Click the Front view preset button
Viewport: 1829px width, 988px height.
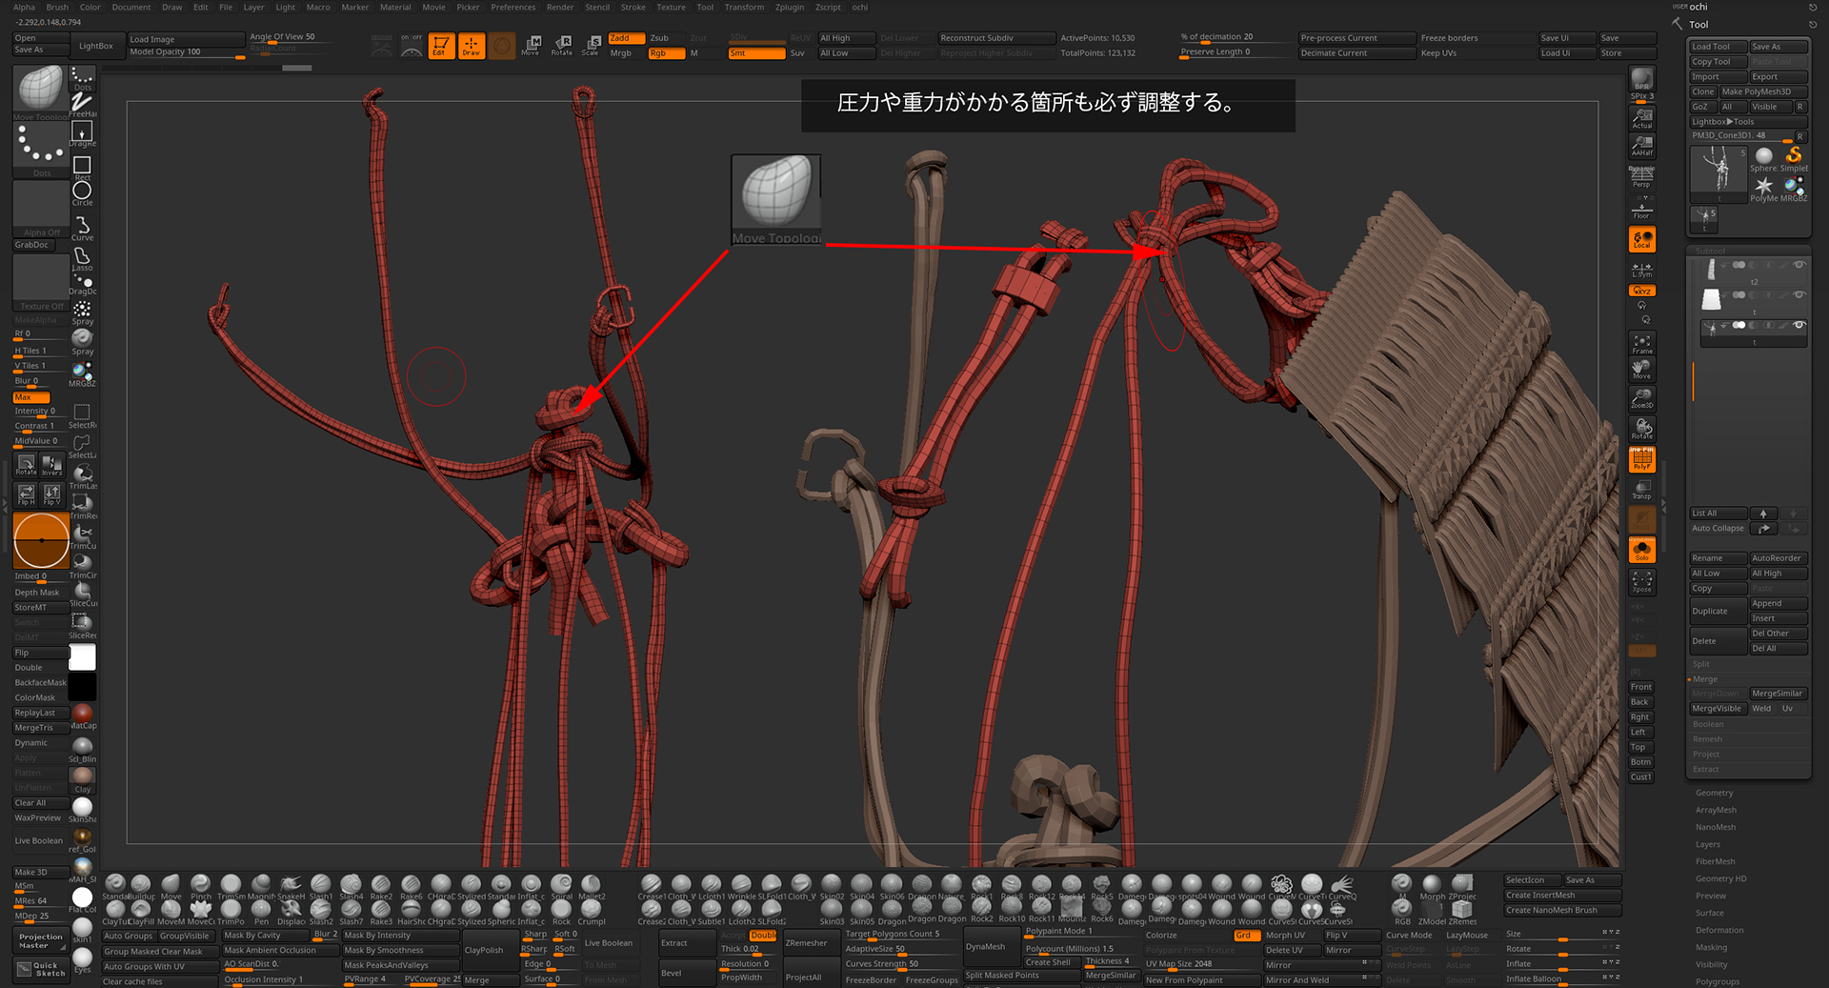[1641, 687]
